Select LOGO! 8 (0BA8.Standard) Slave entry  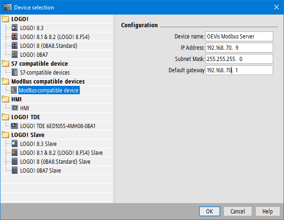[55, 162]
